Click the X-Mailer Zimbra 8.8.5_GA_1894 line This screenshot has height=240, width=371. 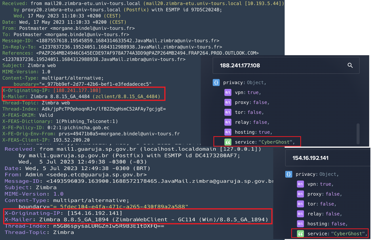(136, 219)
